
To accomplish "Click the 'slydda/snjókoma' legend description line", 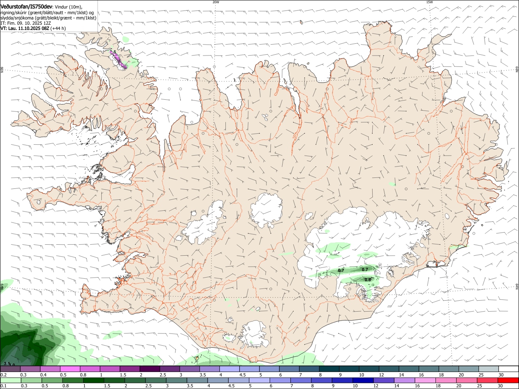I will 48,18.
